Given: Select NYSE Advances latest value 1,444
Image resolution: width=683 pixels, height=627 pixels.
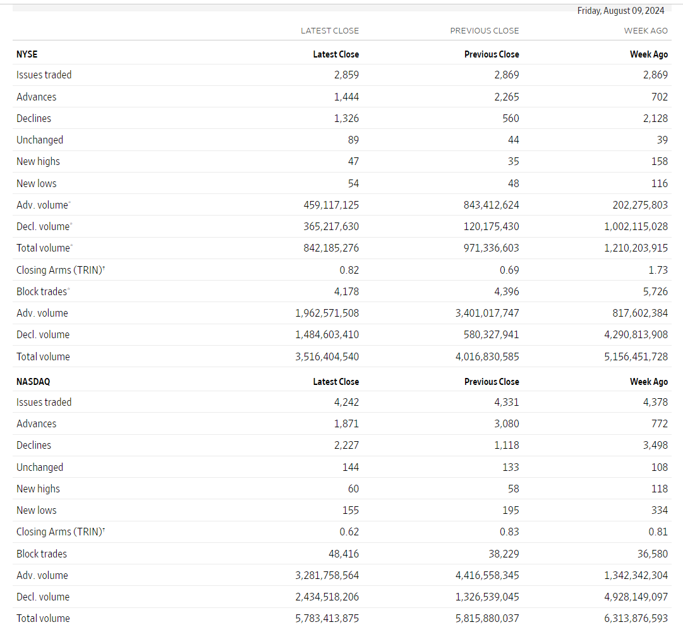Looking at the screenshot, I should click(x=346, y=97).
